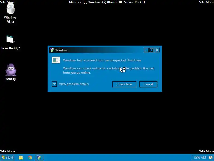Click the 9:46 AM taskbar clock
Screen dimensions: 214x161
(x=200, y=158)
